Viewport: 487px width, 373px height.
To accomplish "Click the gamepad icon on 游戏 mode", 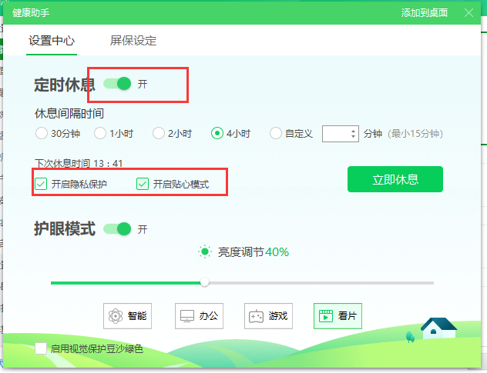I will click(257, 316).
